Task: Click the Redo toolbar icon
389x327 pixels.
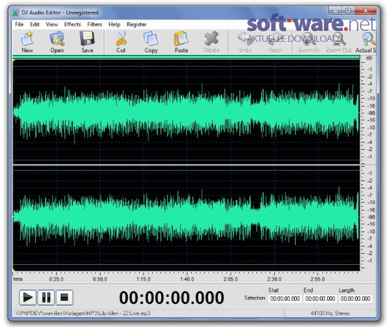Action: (275, 39)
